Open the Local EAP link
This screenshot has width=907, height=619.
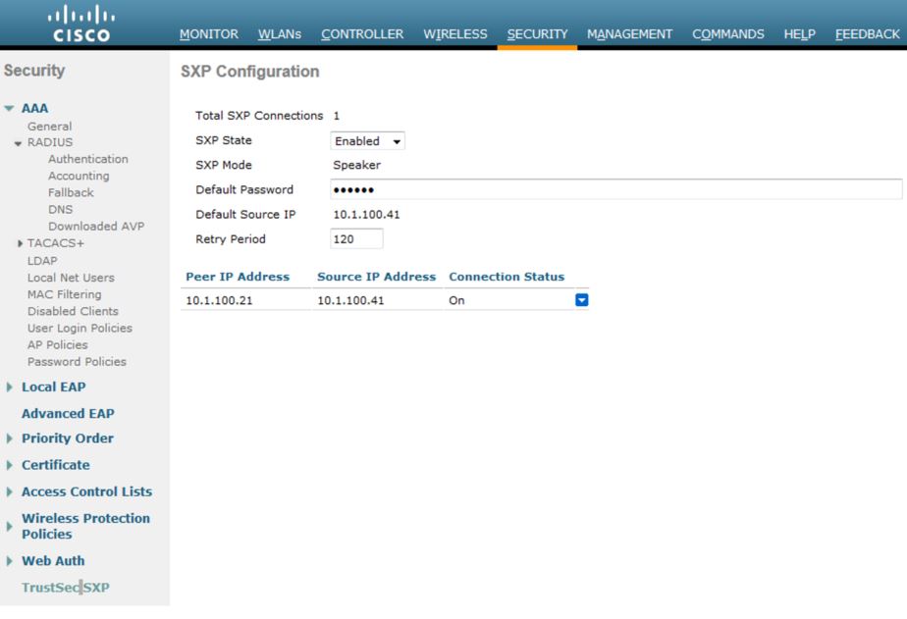(x=54, y=387)
